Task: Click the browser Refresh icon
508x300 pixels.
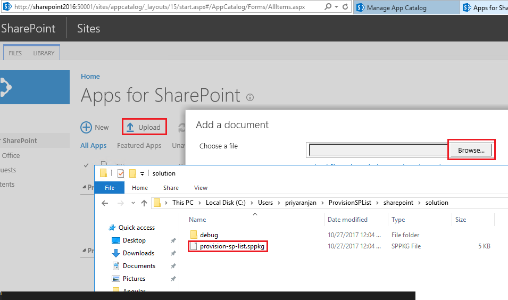Action: (x=345, y=6)
